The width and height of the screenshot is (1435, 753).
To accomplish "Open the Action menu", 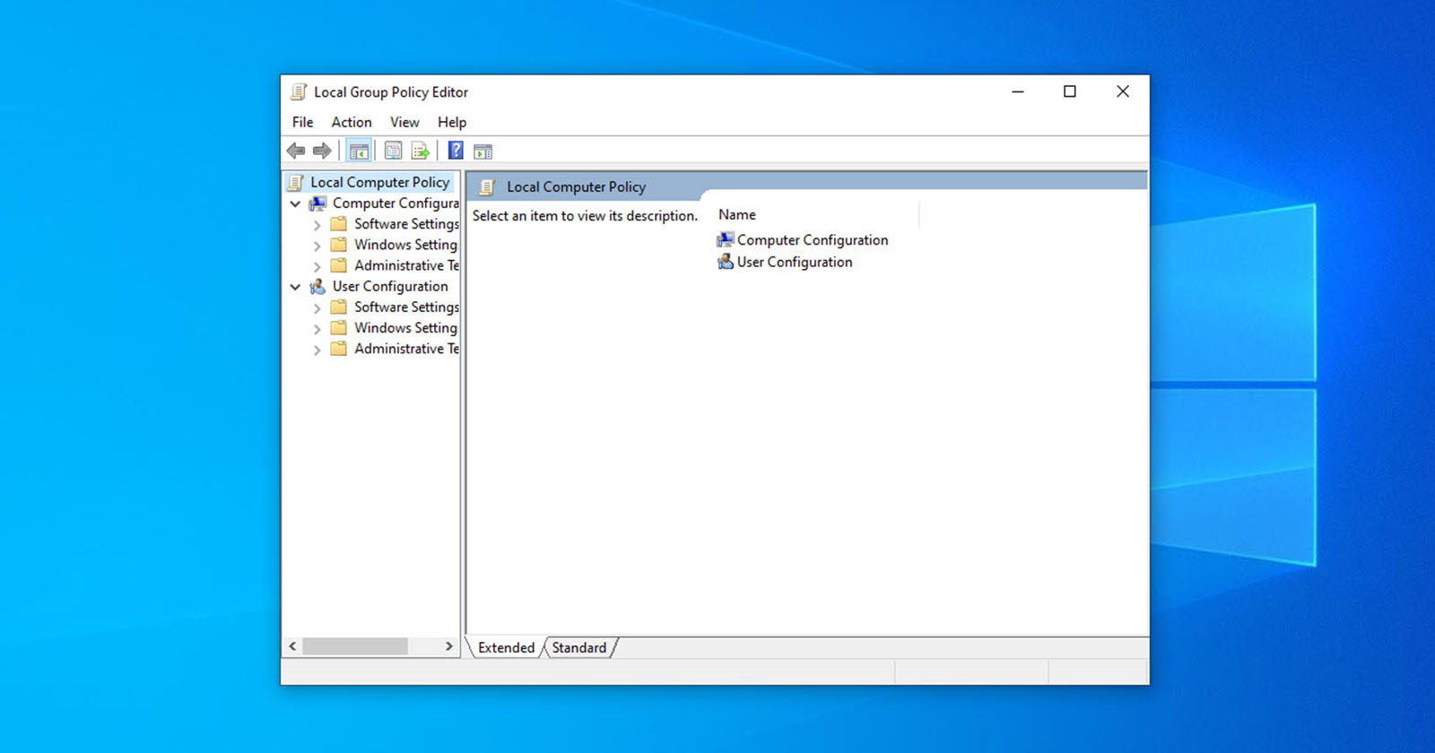I will (352, 122).
